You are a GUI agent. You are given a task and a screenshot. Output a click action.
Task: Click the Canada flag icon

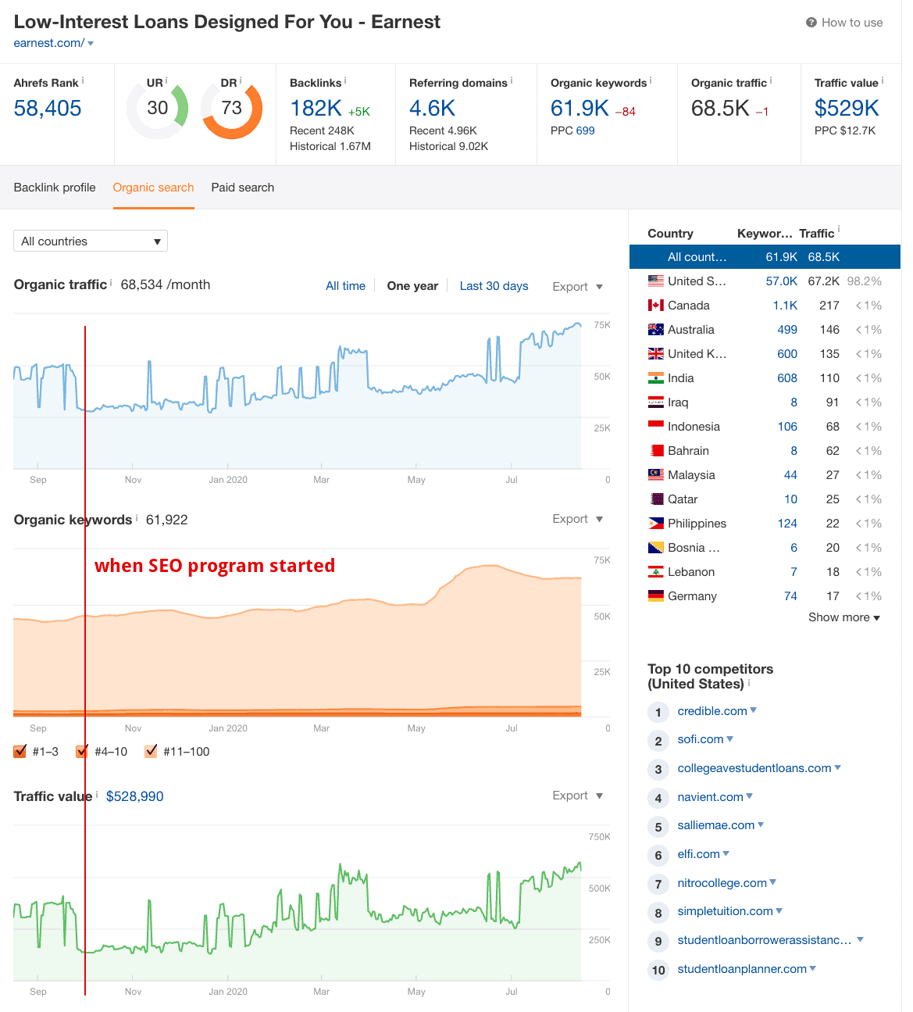(x=656, y=306)
